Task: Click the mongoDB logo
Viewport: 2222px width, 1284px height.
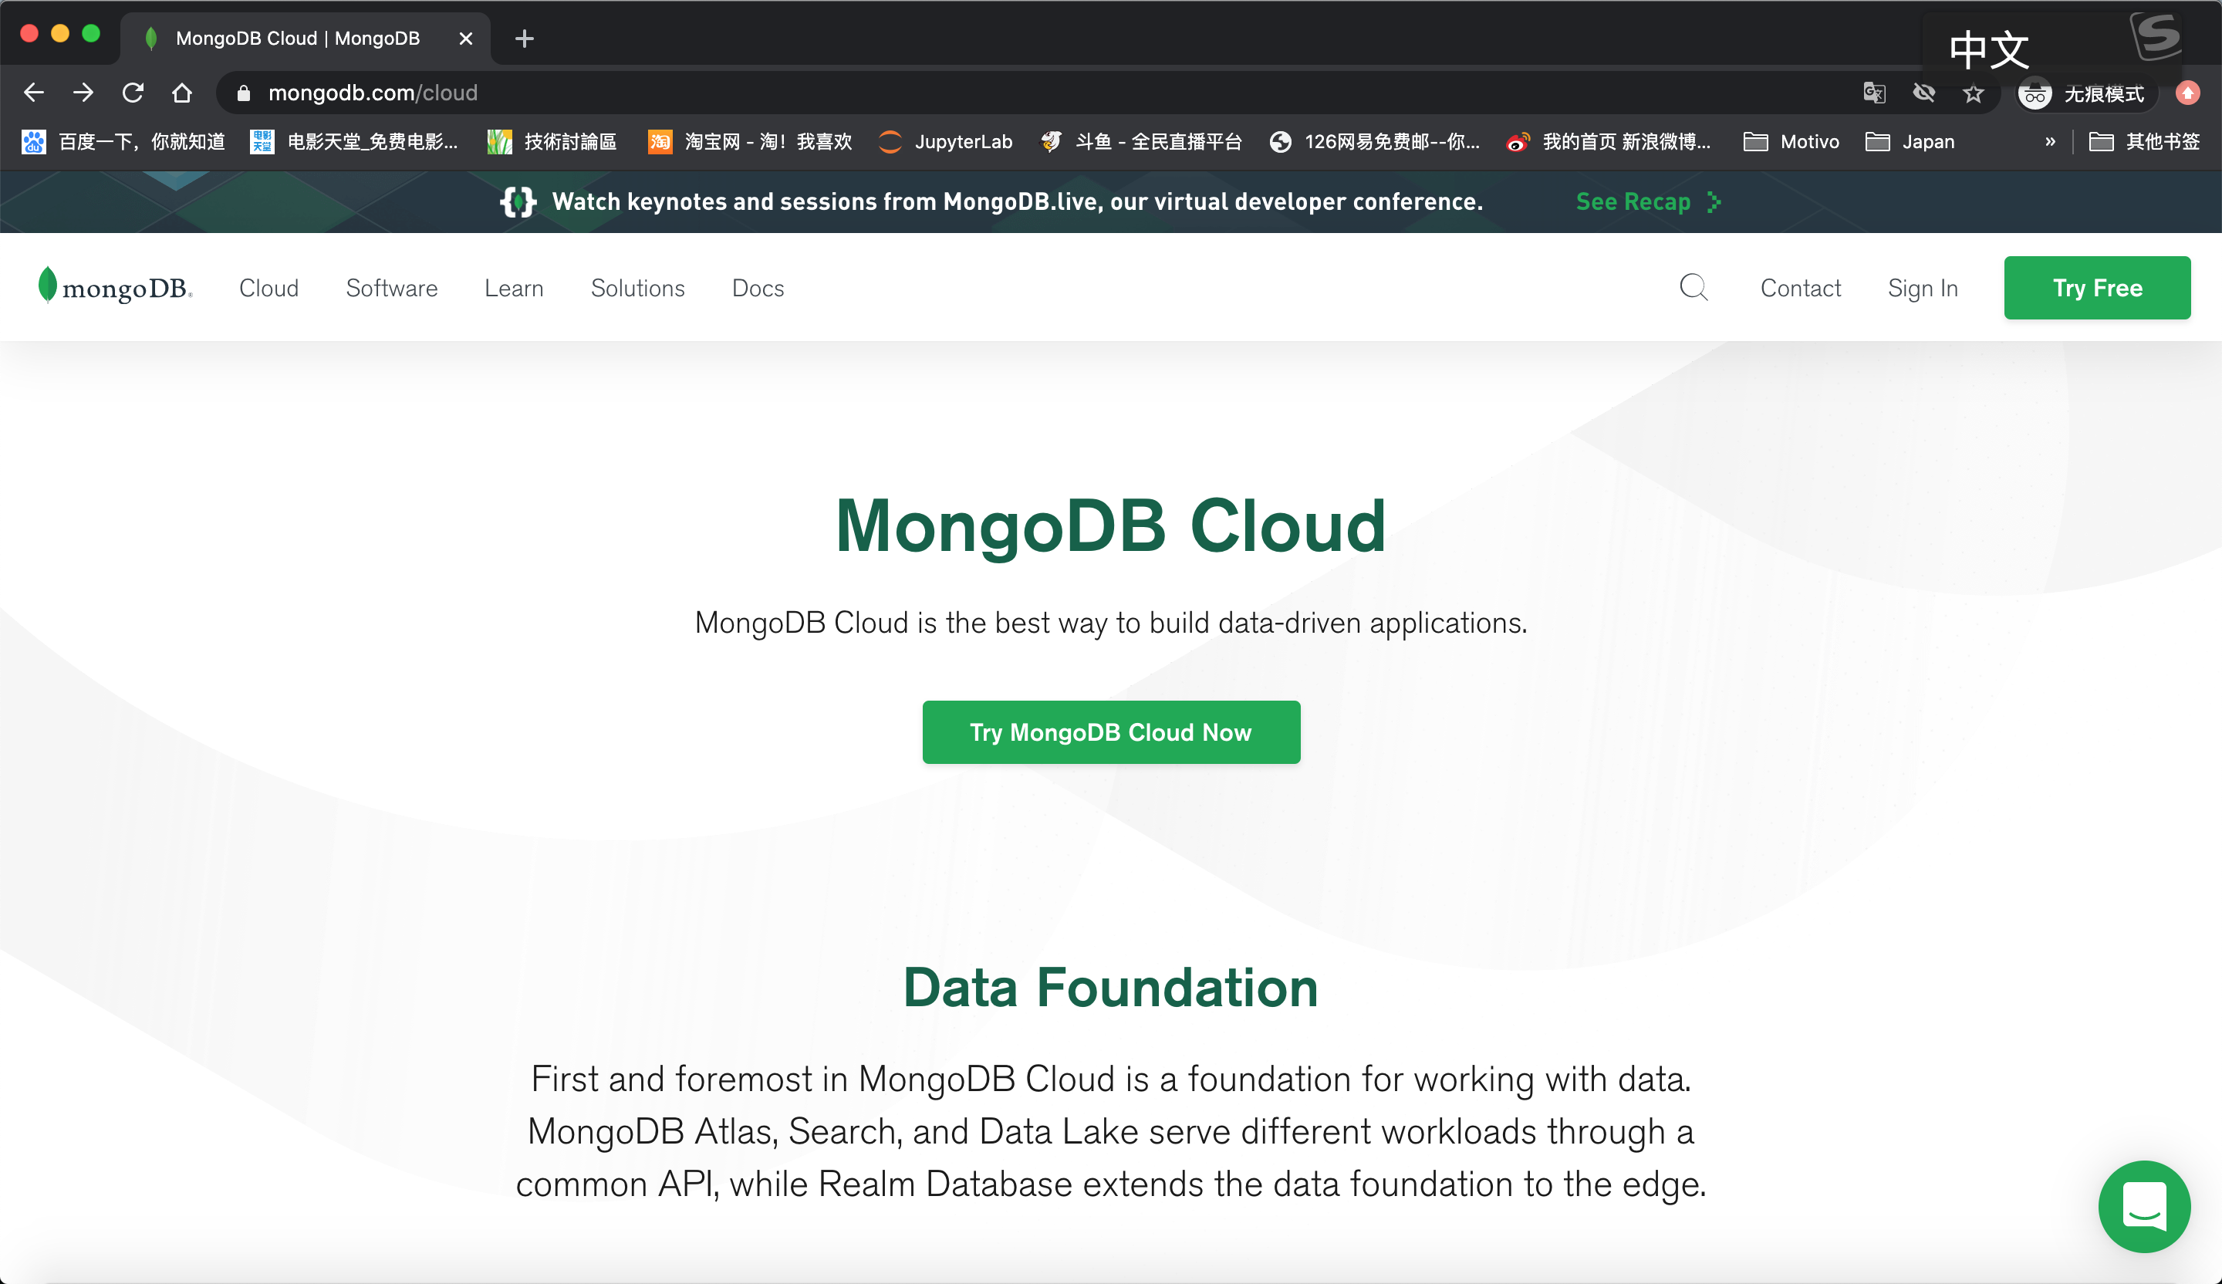Action: click(x=116, y=286)
